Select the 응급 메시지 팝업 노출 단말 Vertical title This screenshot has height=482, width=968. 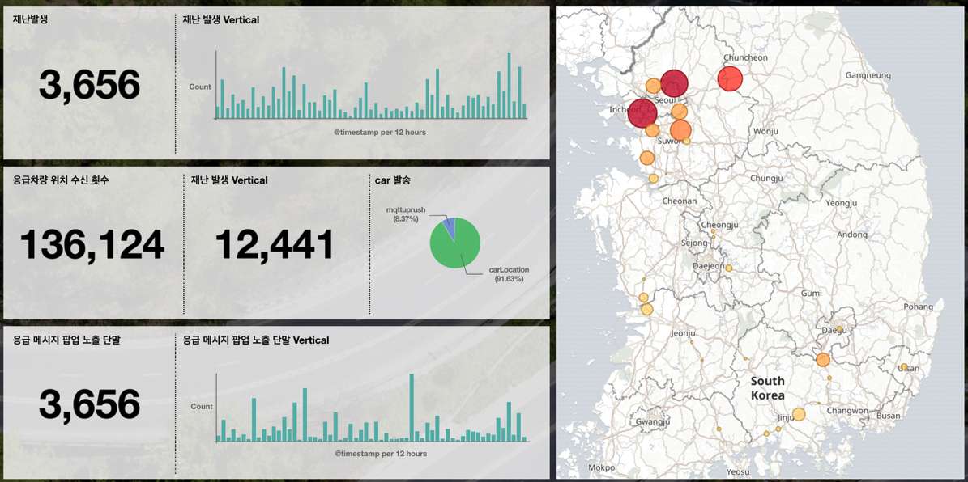(256, 340)
